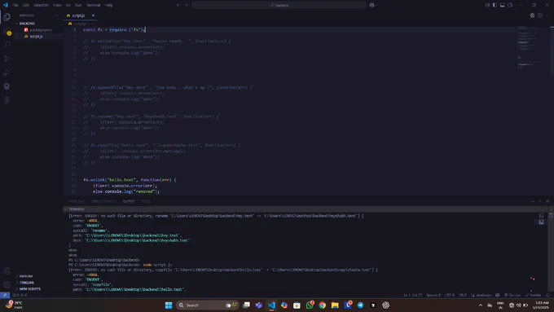Click the VS Code logo icon
Screen dimensions: 554x312
[x=6, y=5]
